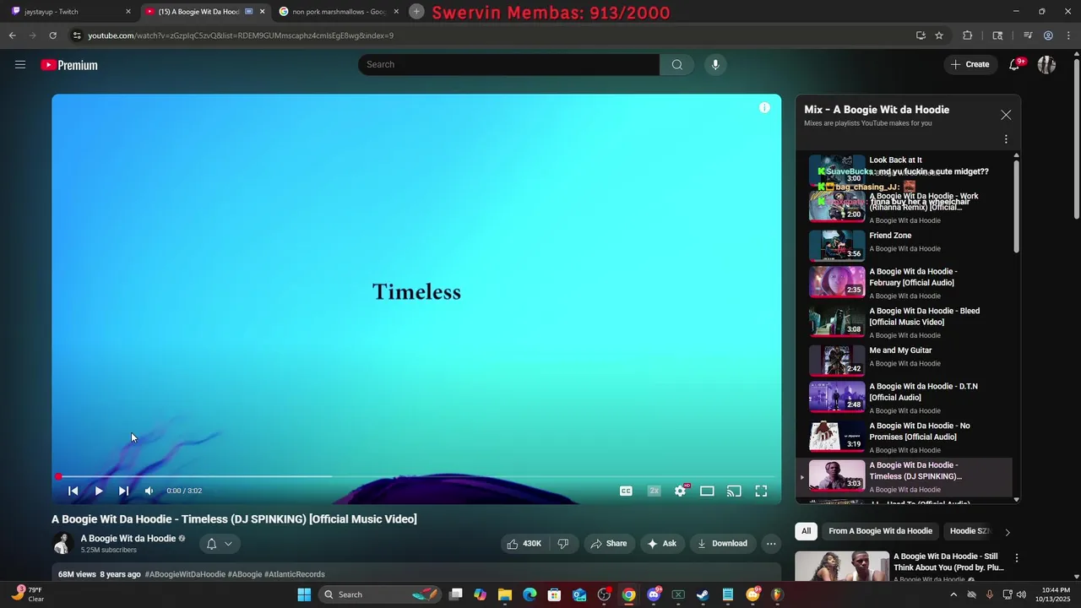Reload the page
The image size is (1081, 608).
[x=52, y=35]
